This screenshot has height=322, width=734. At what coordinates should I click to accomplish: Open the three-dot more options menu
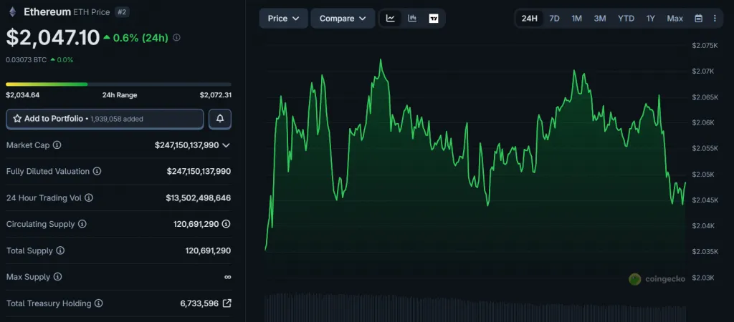pos(715,18)
